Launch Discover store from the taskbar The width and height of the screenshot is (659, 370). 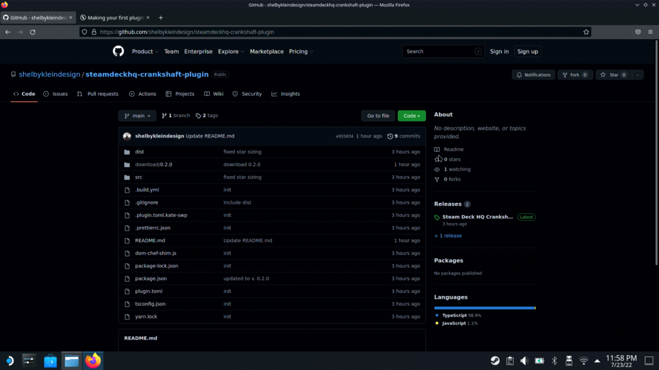pos(50,361)
